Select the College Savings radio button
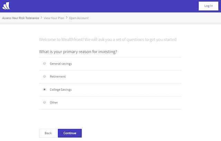The image size is (221, 141). point(45,90)
